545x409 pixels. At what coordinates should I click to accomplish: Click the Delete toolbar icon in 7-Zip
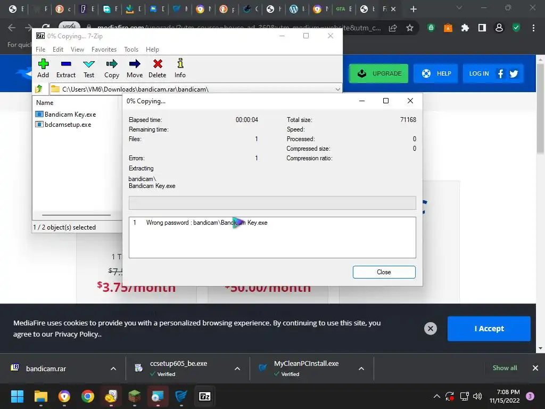[158, 69]
